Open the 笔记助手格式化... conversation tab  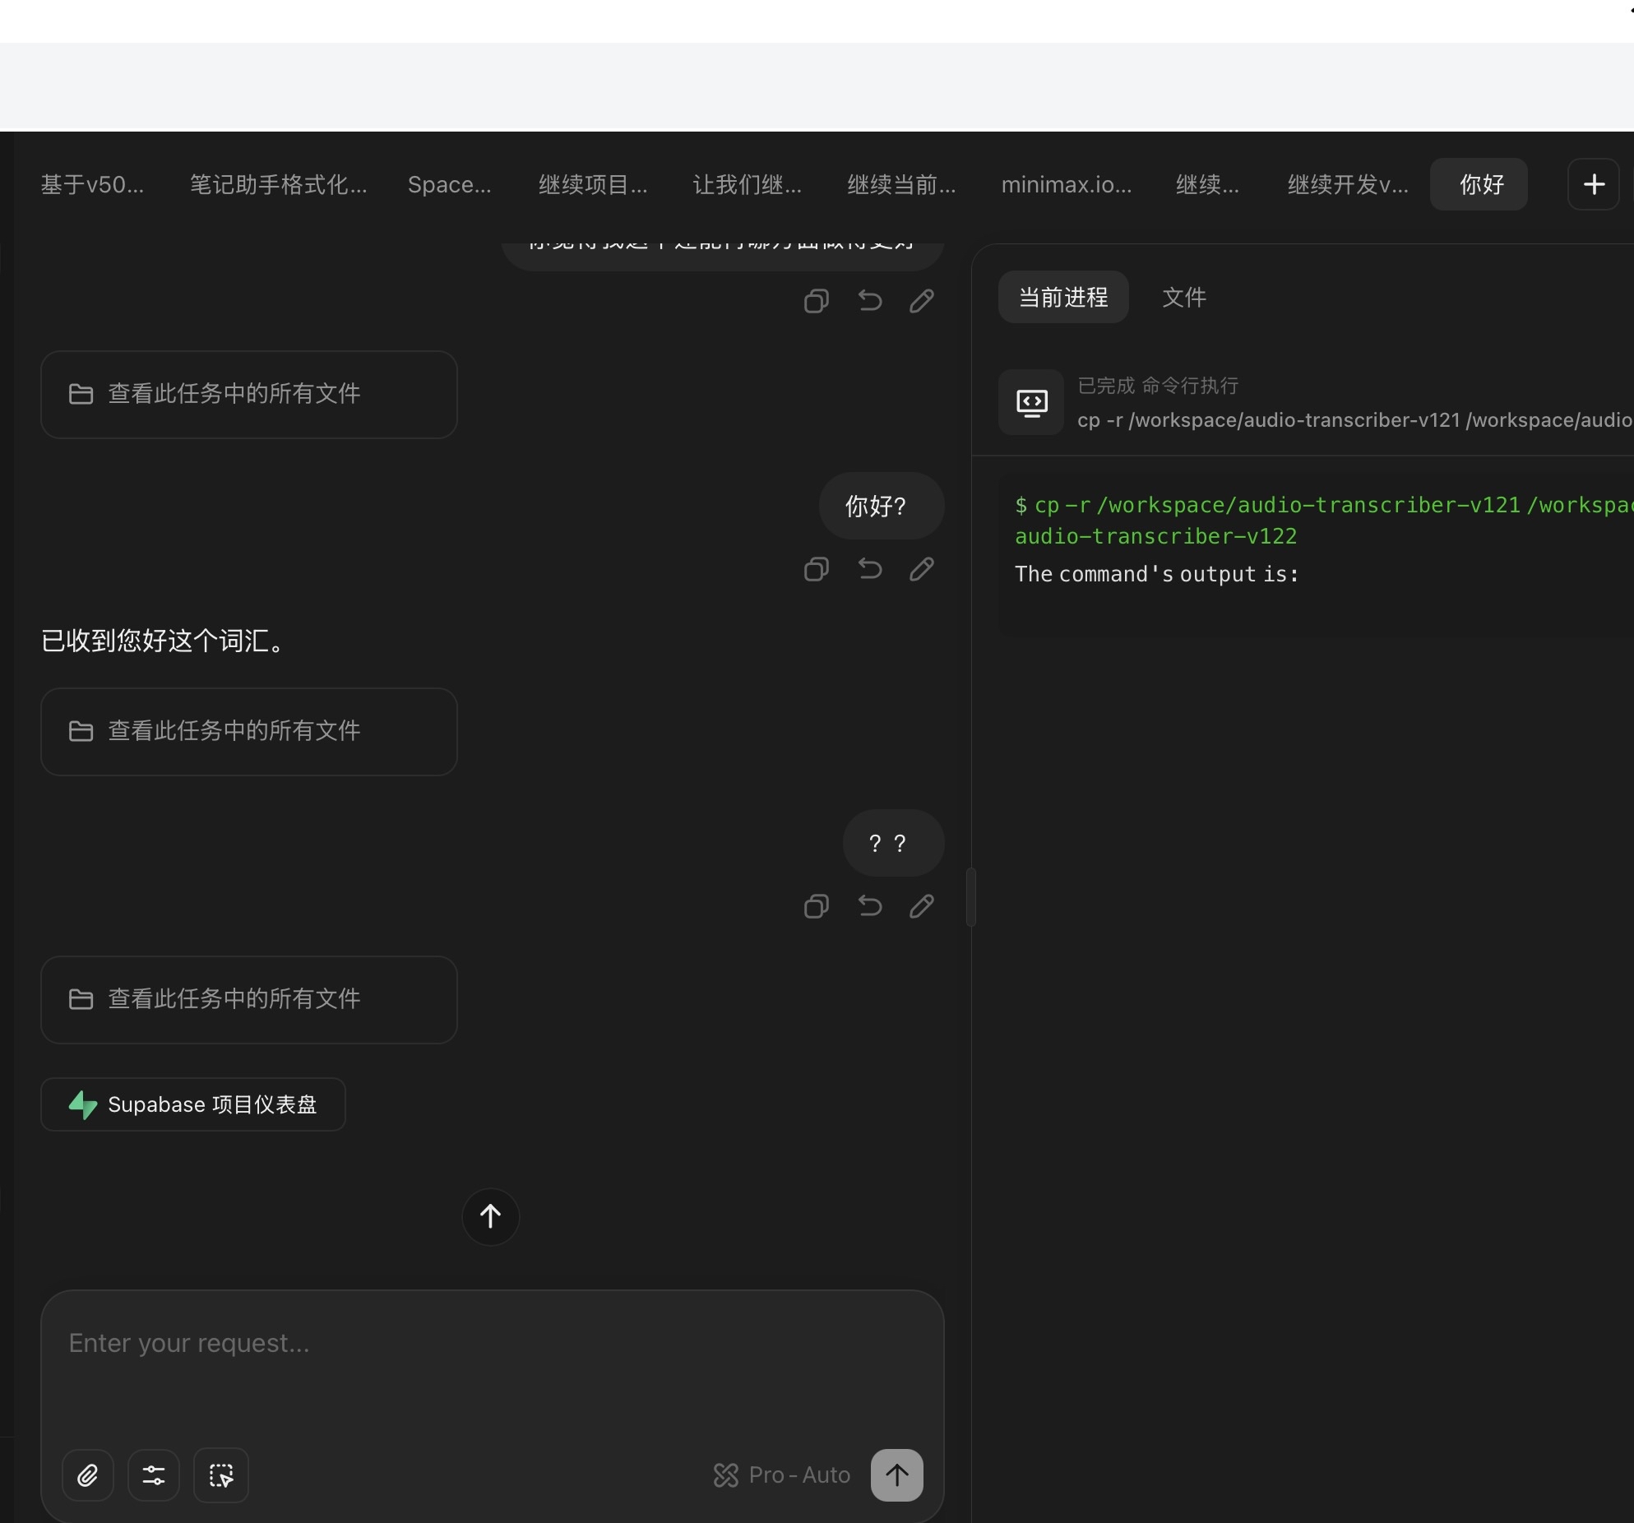[278, 184]
